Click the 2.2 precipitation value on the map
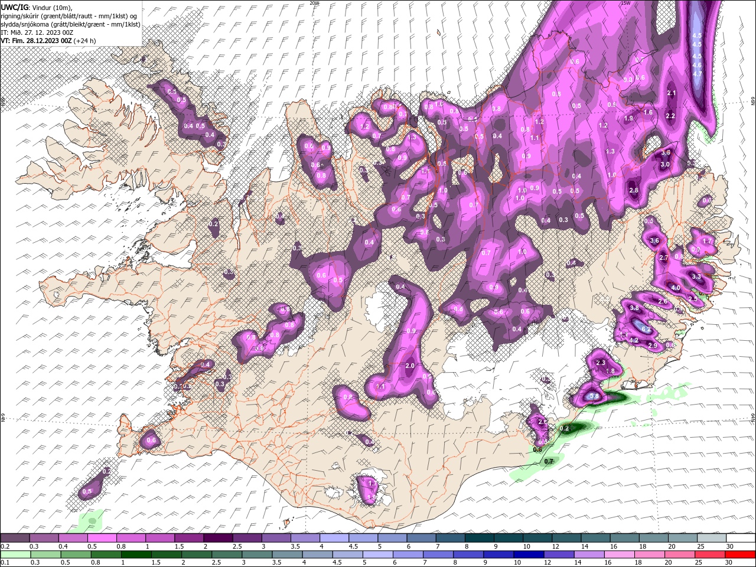This screenshot has width=756, height=567. pos(670,116)
